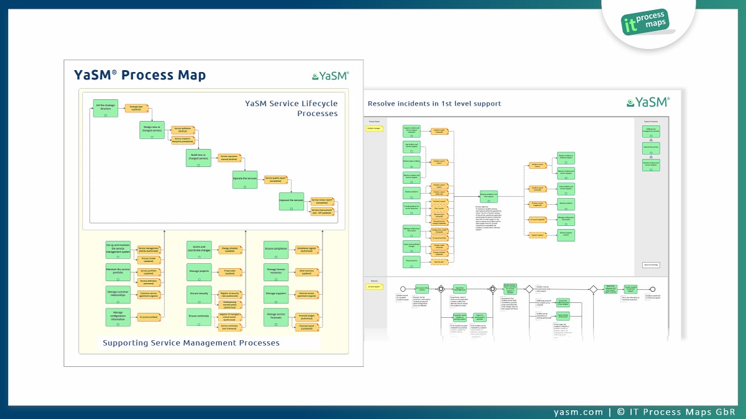Open 'Manage human resources' process box

(277, 272)
